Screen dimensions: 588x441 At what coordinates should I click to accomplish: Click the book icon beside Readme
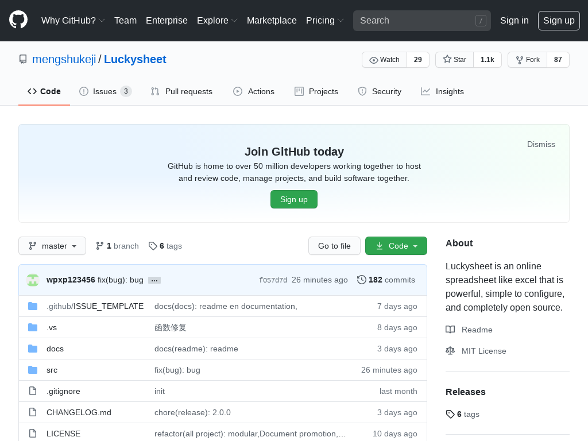click(450, 330)
